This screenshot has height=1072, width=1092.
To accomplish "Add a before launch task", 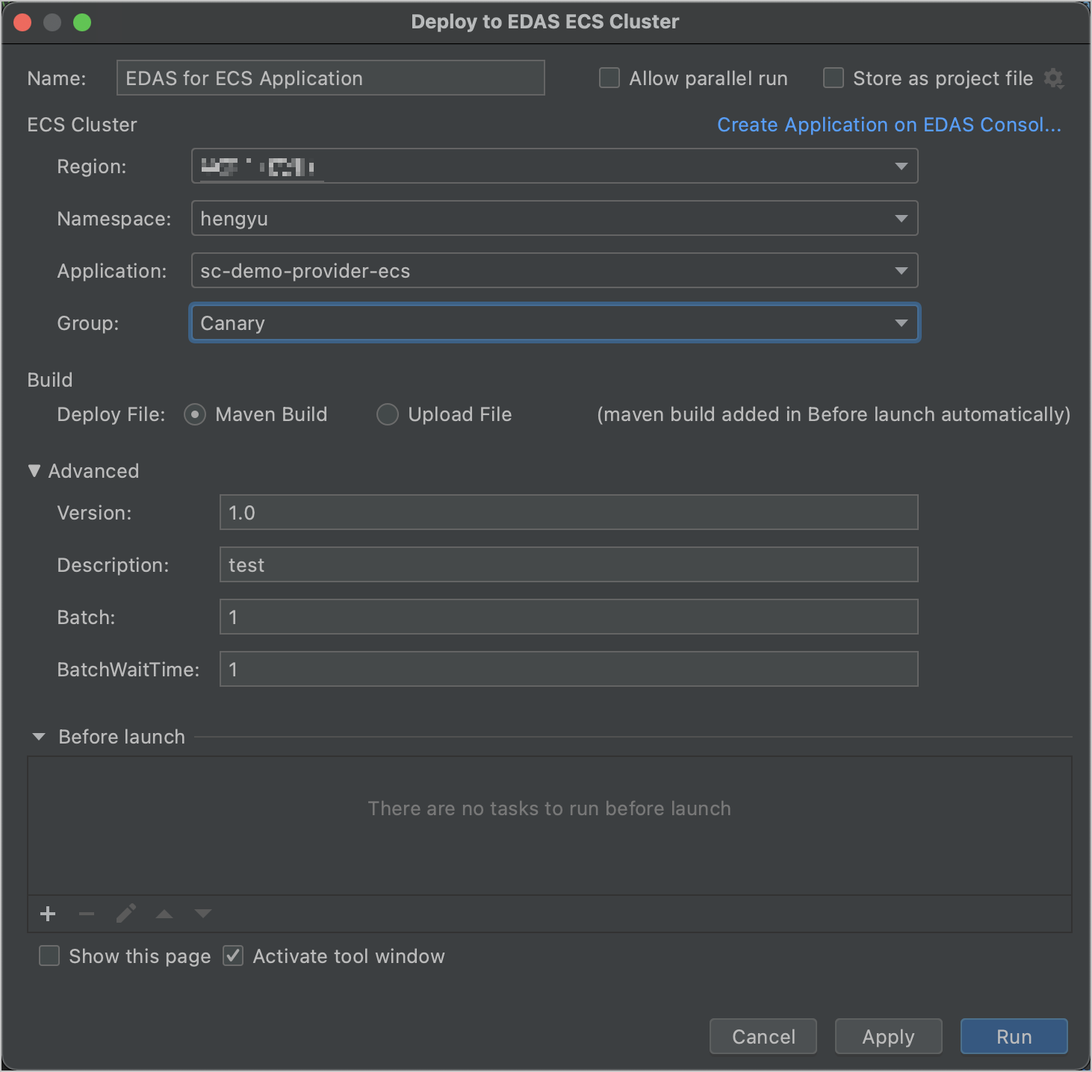I will tap(48, 914).
